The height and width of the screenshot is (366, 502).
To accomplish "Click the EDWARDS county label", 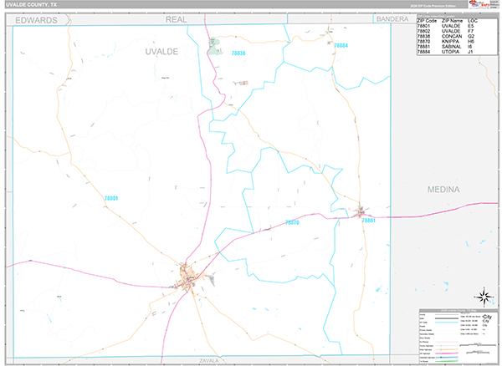I will (37, 19).
